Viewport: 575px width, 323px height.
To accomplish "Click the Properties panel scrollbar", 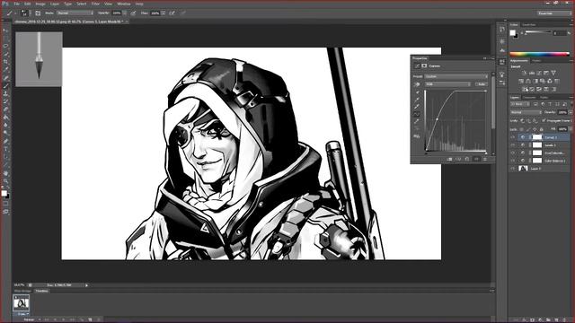I will [493, 102].
